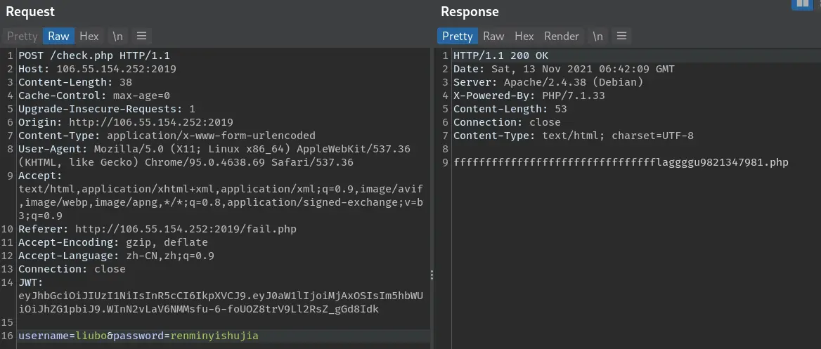Switch the request view to Pretty

(x=22, y=36)
